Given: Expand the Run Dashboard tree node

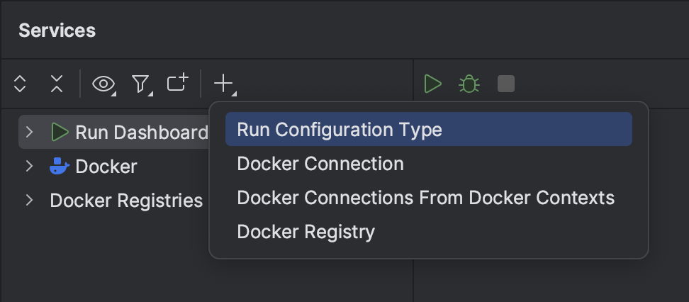Looking at the screenshot, I should (x=29, y=132).
